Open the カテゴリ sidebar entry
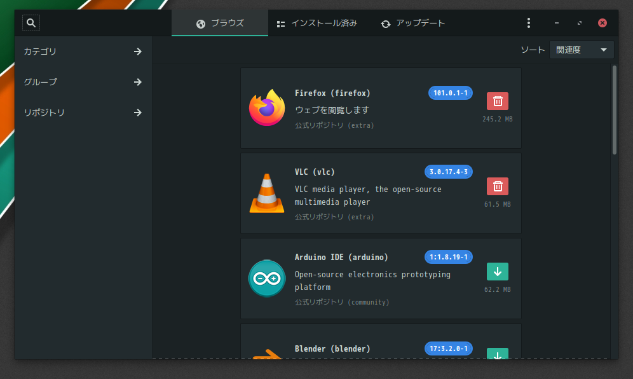 coord(83,52)
